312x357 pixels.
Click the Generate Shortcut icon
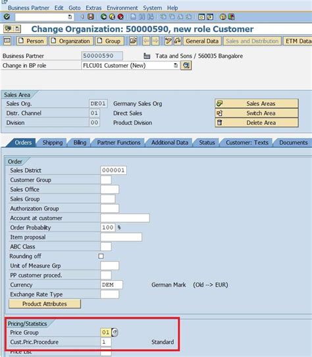tap(210, 17)
